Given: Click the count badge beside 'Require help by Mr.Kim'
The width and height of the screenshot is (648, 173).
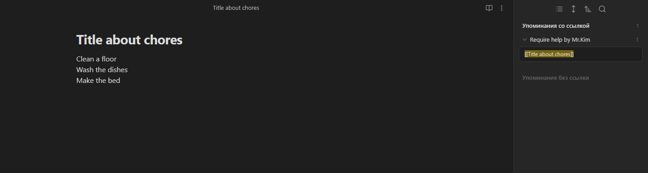Looking at the screenshot, I should point(637,40).
